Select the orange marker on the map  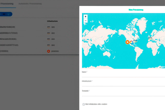[127, 42]
